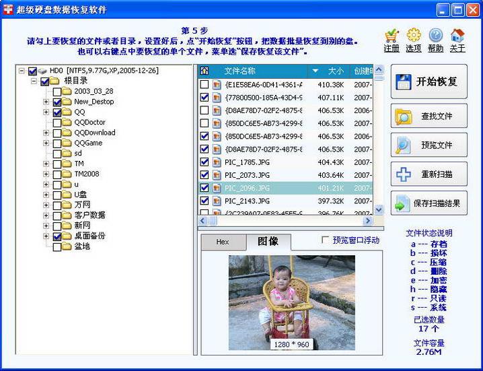Image resolution: width=483 pixels, height=371 pixels.
Task: Check the box for PIC_1785.JPG
Action: point(205,162)
